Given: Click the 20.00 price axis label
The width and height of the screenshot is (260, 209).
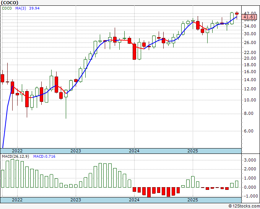Looking at the screenshot, I should click(x=250, y=58).
